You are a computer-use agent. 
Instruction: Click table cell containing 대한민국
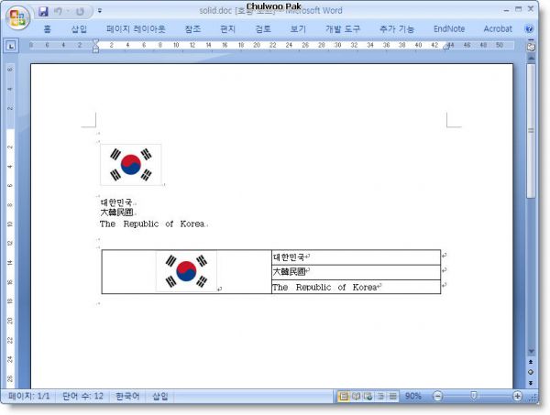click(356, 257)
